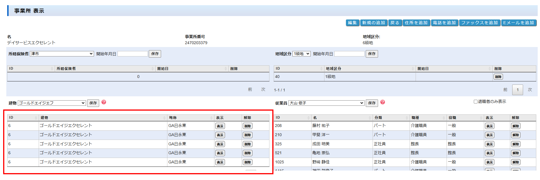
Task: Click 次 in the 所轄保険者 table pagination
Action: pos(263,89)
